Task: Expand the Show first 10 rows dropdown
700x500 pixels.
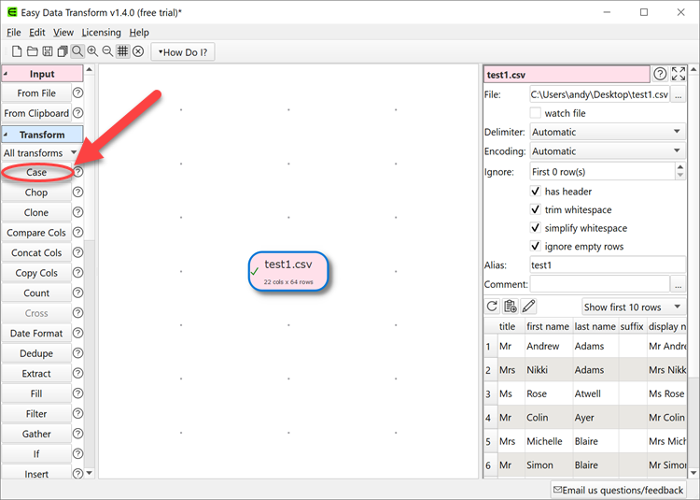Action: (x=634, y=307)
